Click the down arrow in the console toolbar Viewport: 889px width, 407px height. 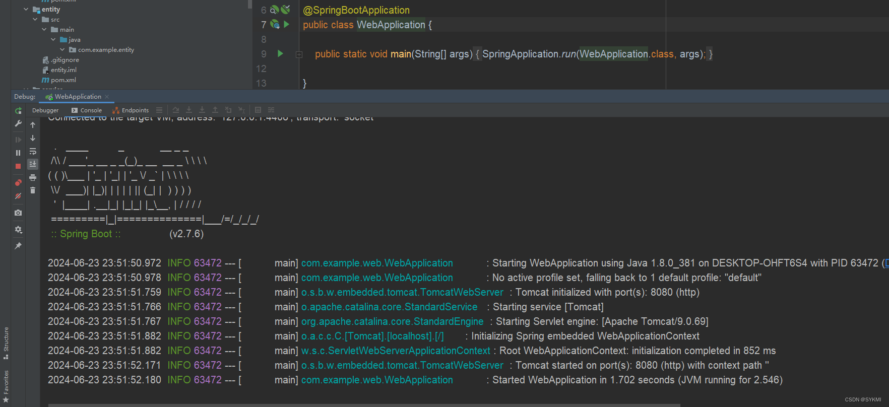[x=33, y=138]
